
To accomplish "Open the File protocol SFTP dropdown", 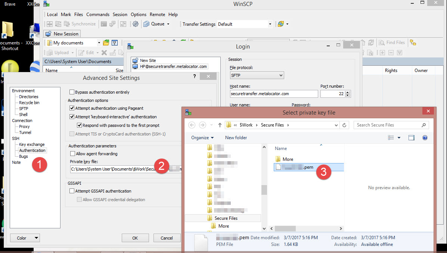I will click(x=257, y=75).
